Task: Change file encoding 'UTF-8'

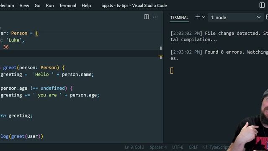Action: [x=178, y=147]
